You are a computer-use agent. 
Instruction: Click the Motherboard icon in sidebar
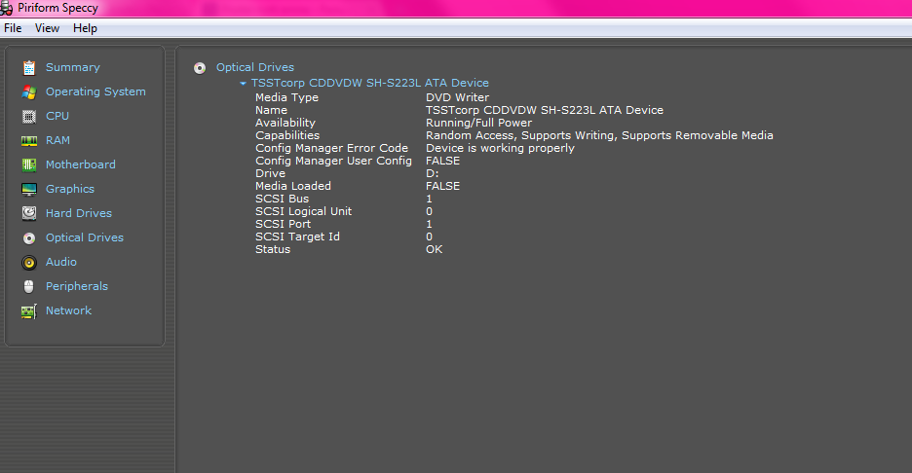[x=29, y=165]
